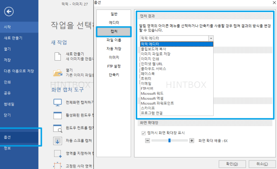Select 썸네일 in the blue sidebar
Screen dimensions: 277x169
point(19,104)
